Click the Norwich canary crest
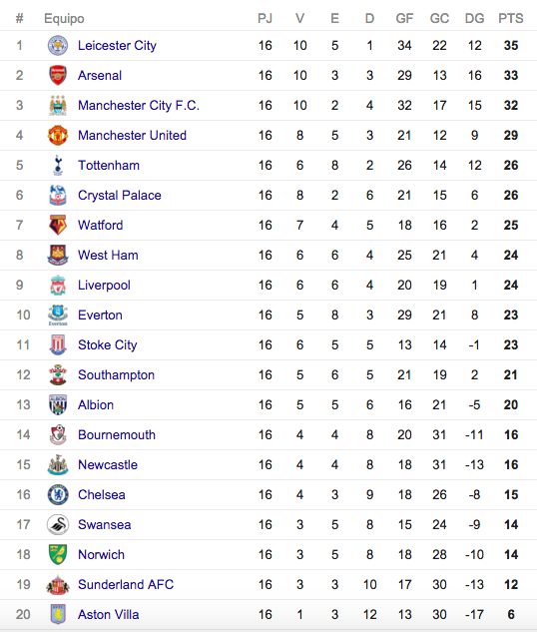Viewport: 537px width, 632px height. click(58, 554)
